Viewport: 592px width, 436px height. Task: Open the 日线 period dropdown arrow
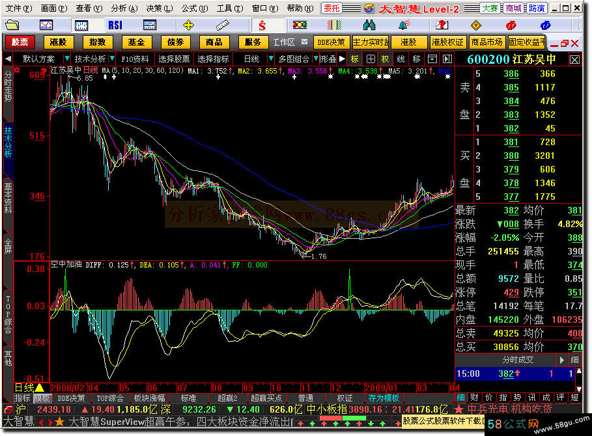pyautogui.click(x=270, y=59)
